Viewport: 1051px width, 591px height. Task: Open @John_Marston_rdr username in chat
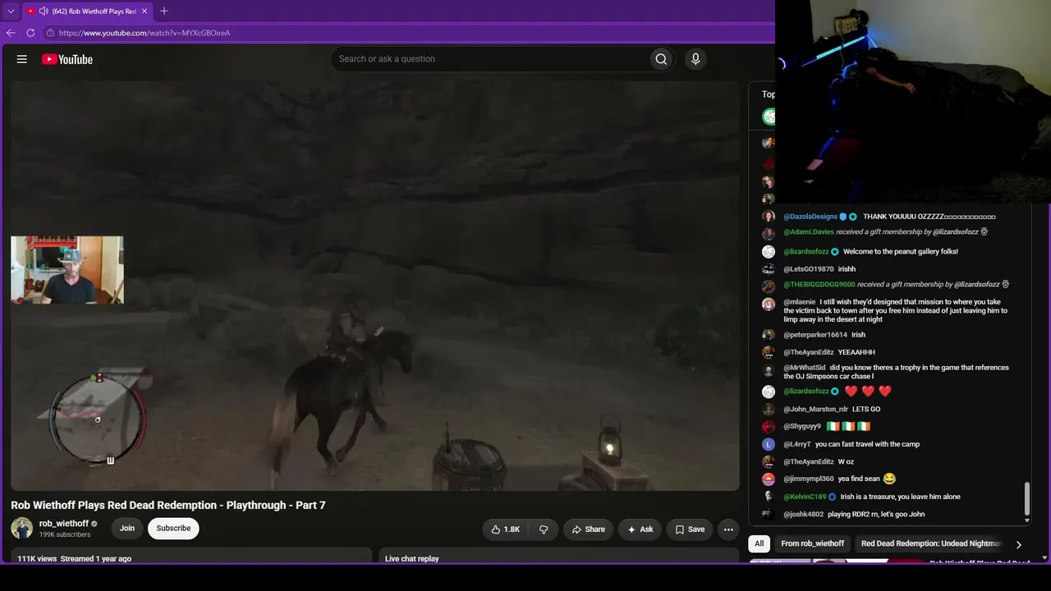816,409
